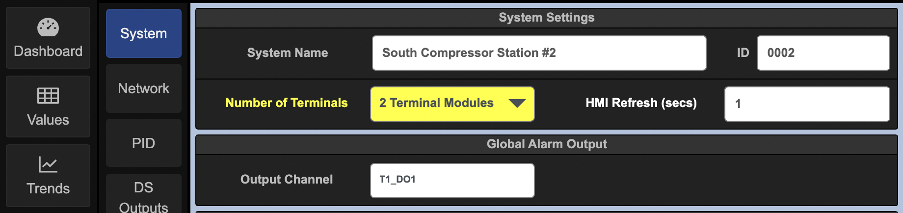The image size is (903, 213).
Task: Click the Dashboard gauge icon
Action: coord(48,27)
